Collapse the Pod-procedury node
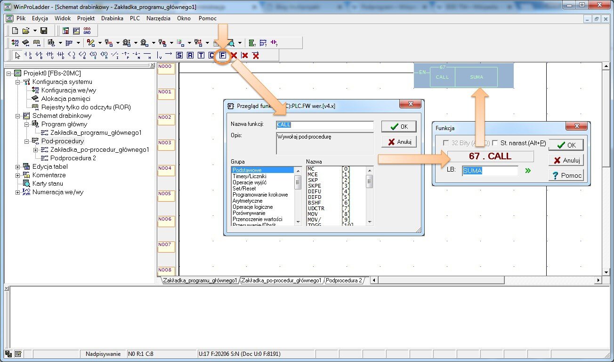614x362 pixels. coord(27,141)
